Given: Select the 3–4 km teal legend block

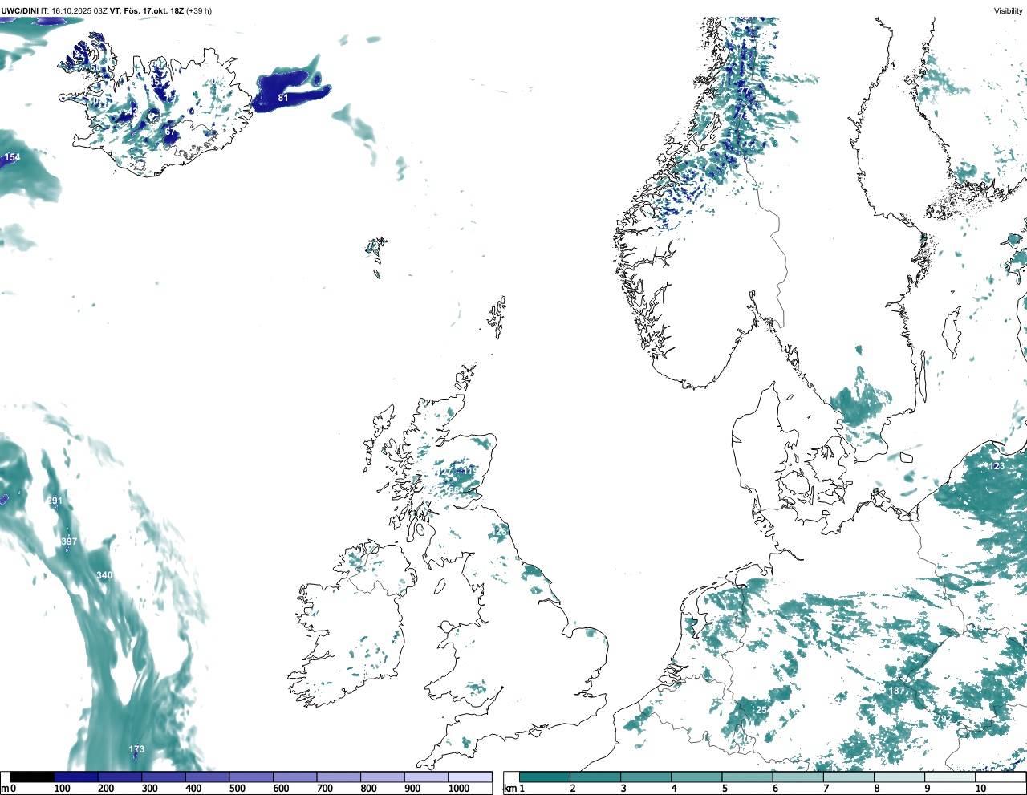Looking at the screenshot, I should (x=646, y=777).
